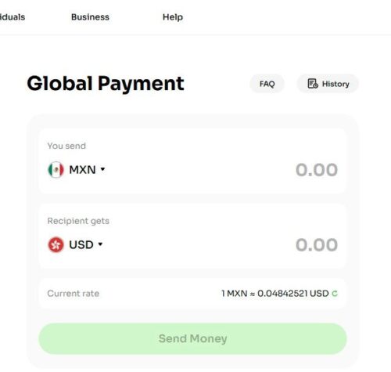
Task: Focus the You send amount field
Action: point(317,170)
